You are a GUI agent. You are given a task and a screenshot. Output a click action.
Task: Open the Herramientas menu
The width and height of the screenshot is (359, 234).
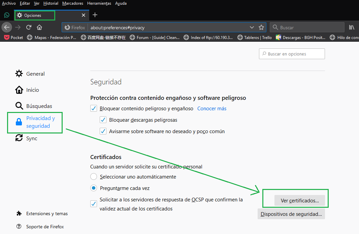[x=99, y=3]
